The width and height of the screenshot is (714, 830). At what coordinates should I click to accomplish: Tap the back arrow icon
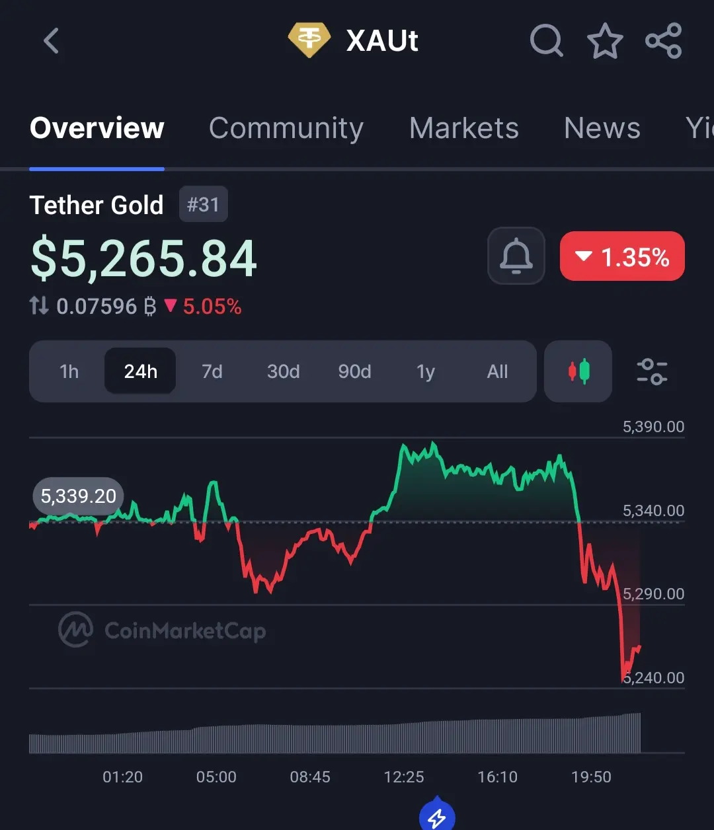[52, 41]
